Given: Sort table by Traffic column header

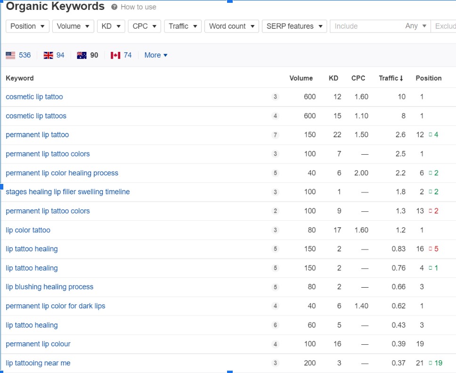Looking at the screenshot, I should pos(391,78).
